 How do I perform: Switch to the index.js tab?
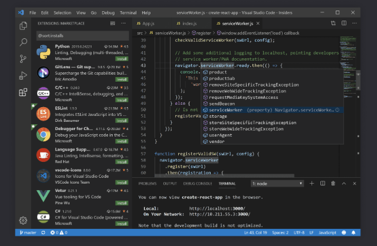tap(192, 24)
